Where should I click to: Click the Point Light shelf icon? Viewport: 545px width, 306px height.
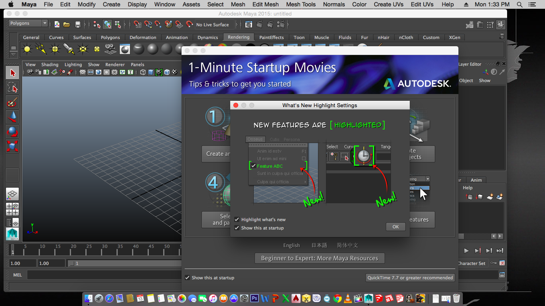55,49
